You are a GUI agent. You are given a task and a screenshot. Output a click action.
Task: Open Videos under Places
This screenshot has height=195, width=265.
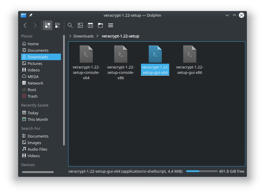[41, 70]
